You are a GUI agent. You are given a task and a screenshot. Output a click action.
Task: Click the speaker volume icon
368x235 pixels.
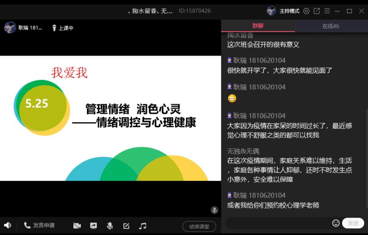8,225
